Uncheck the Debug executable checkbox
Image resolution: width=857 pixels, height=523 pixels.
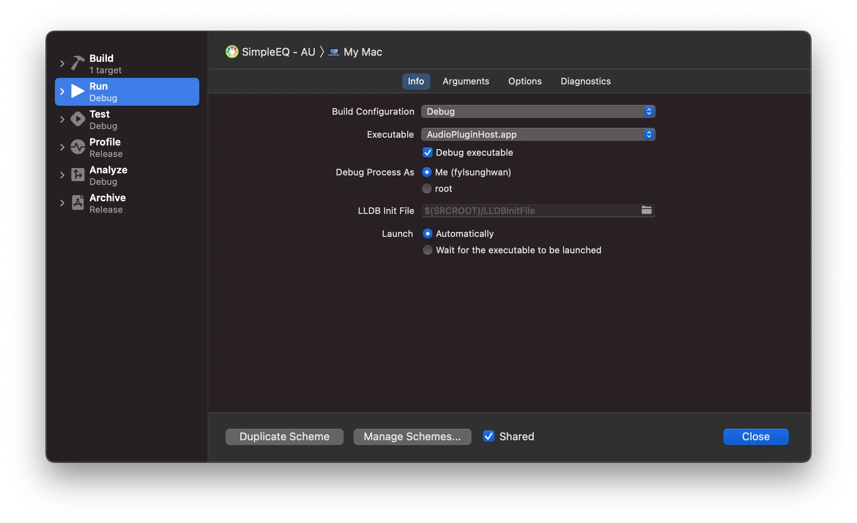tap(427, 153)
